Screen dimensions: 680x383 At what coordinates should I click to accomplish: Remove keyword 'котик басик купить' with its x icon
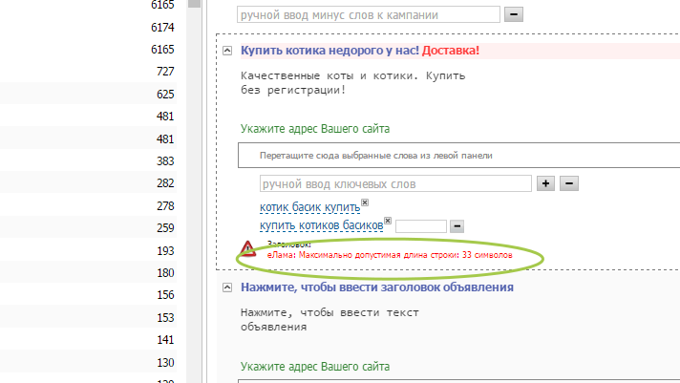pos(365,202)
